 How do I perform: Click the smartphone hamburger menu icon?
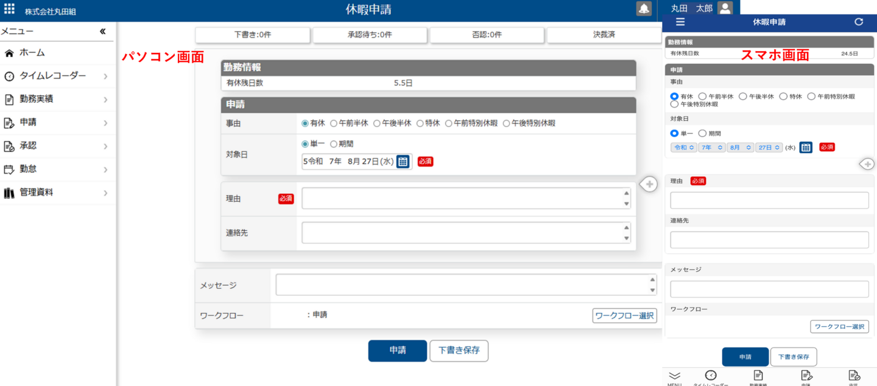click(680, 22)
